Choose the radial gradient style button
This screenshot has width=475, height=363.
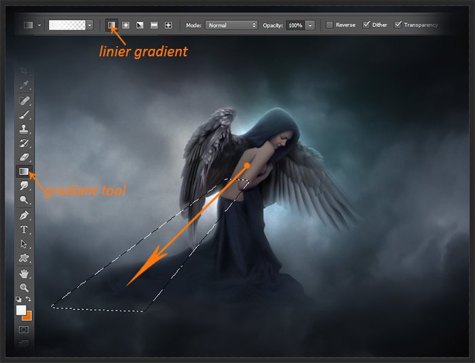coord(126,25)
